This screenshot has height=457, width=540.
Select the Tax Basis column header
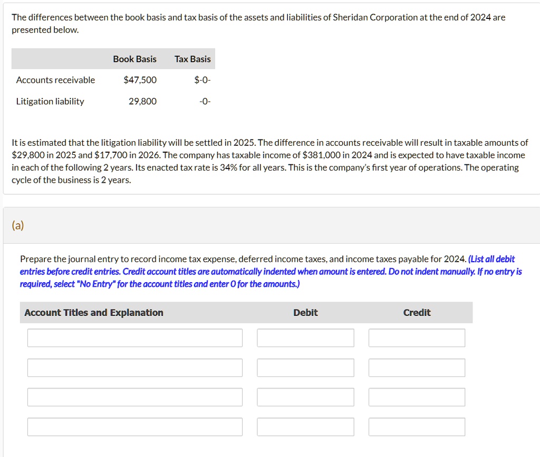tap(192, 58)
